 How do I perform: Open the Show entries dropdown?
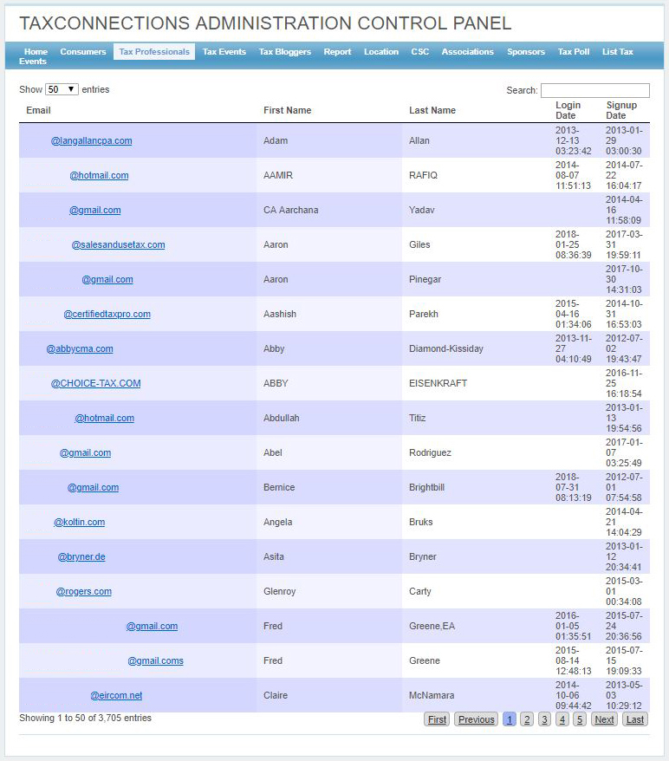(x=62, y=89)
